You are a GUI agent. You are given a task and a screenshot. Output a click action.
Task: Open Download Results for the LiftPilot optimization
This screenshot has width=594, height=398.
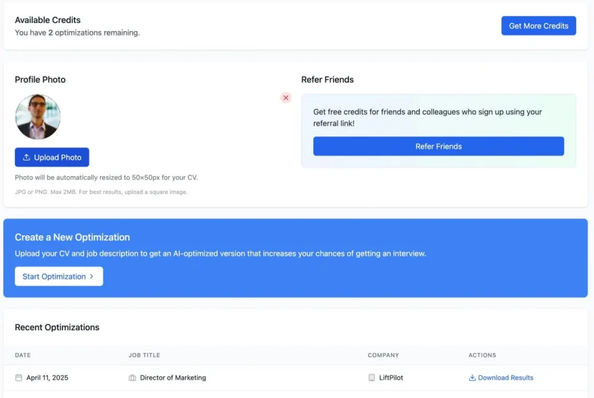pyautogui.click(x=505, y=377)
